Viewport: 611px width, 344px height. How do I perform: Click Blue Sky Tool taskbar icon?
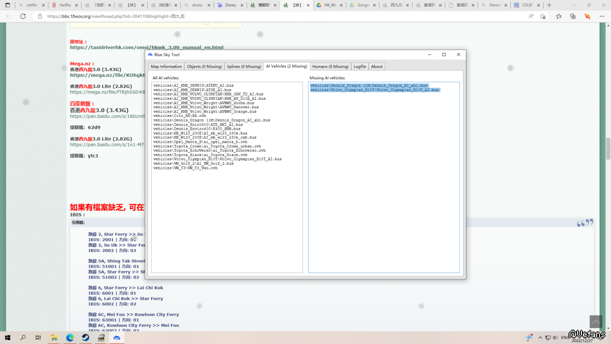116,337
